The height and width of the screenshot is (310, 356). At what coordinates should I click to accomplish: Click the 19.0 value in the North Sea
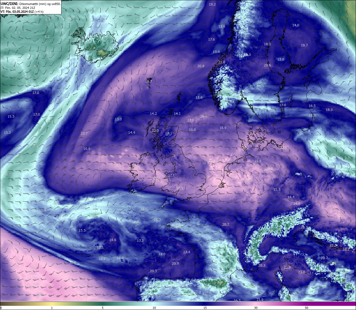pos(192,130)
